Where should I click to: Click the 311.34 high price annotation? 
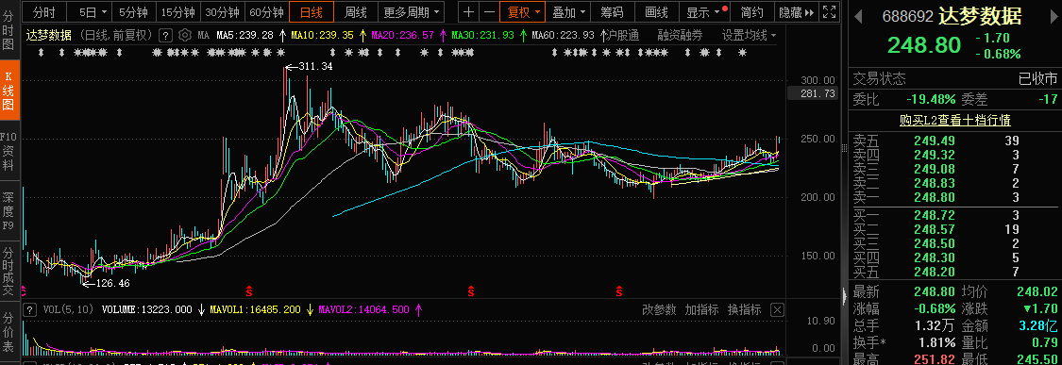pyautogui.click(x=316, y=66)
